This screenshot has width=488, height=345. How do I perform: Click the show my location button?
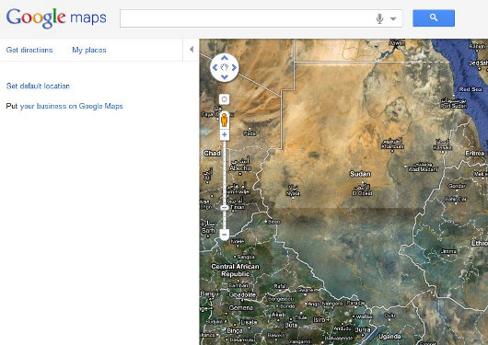coord(224,99)
